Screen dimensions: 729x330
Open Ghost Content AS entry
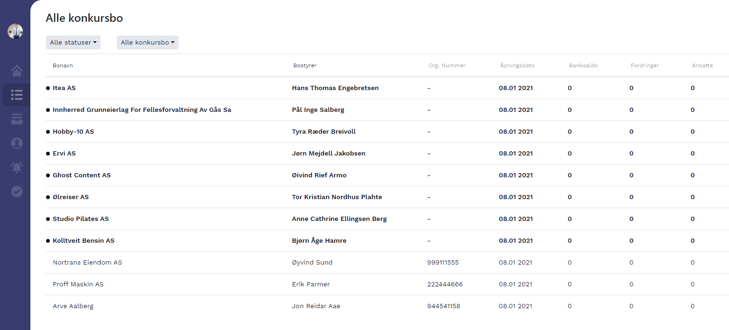point(82,175)
